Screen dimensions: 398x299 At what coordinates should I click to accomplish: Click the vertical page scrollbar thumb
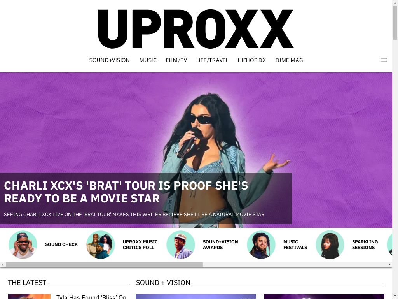(x=395, y=23)
